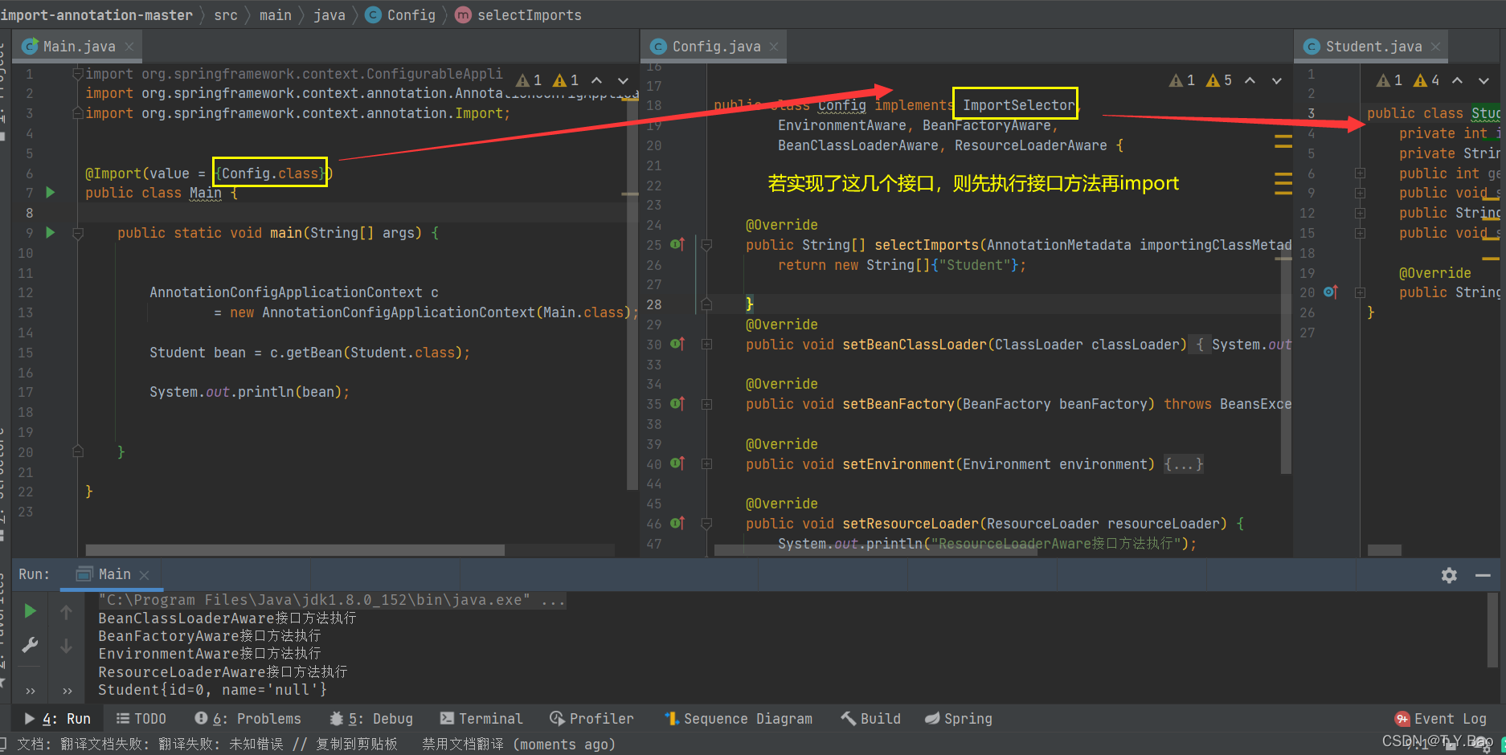Click Config.class in the @Import annotation
1506x755 pixels.
click(x=270, y=173)
